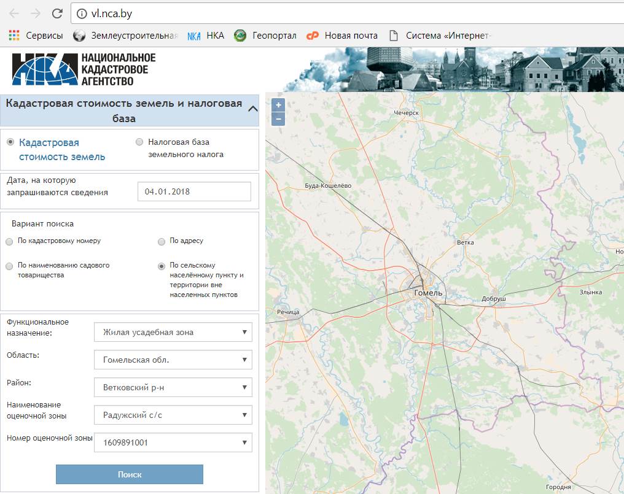Image resolution: width=624 pixels, height=494 pixels.
Task: Select Кадастровая стоимость земель radio button
Action: click(x=10, y=142)
